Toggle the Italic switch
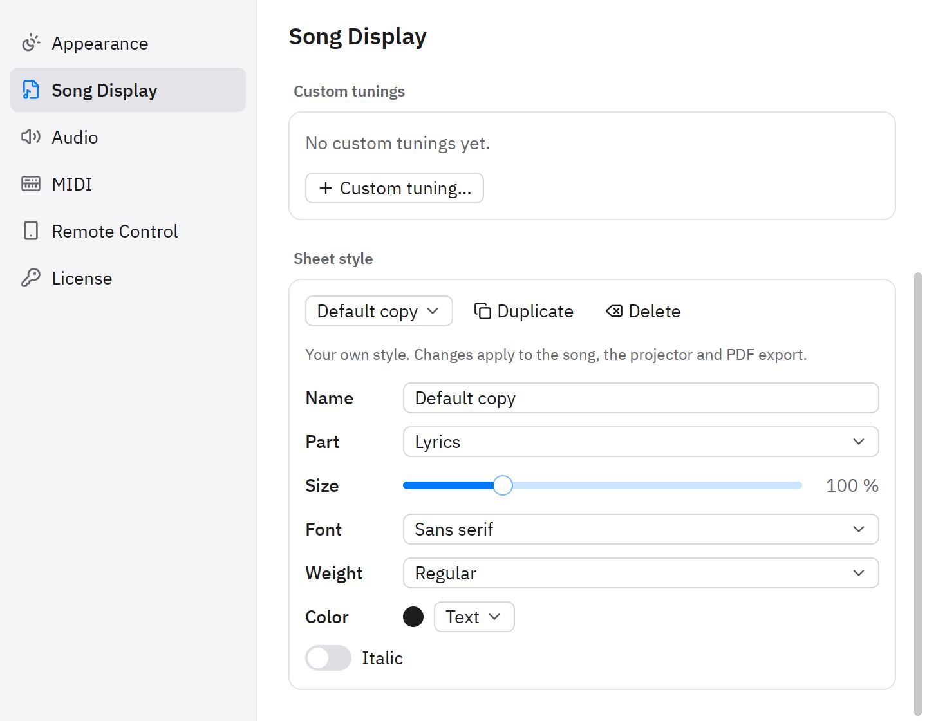The height and width of the screenshot is (721, 927). (x=328, y=658)
